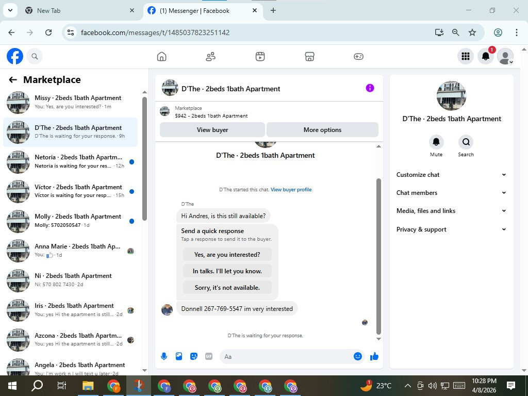Screen dimensions: 528x396
Task: Open the Azcona apartment conversation
Action: click(70, 339)
